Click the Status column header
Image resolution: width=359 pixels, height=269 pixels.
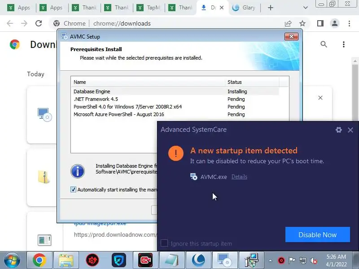[x=252, y=82]
